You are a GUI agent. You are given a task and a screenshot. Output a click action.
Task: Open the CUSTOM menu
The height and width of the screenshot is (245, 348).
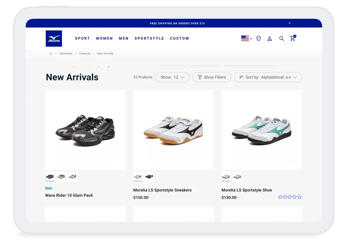[x=180, y=38]
